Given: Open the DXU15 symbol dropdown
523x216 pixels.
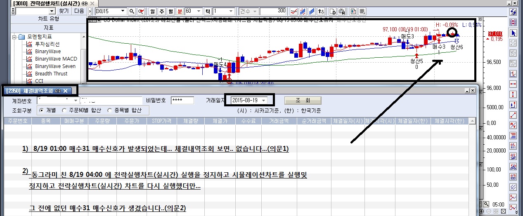Looking at the screenshot, I should [123, 11].
